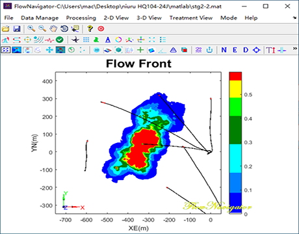Open the Processing menu
This screenshot has width=299, height=234.
pyautogui.click(x=81, y=18)
